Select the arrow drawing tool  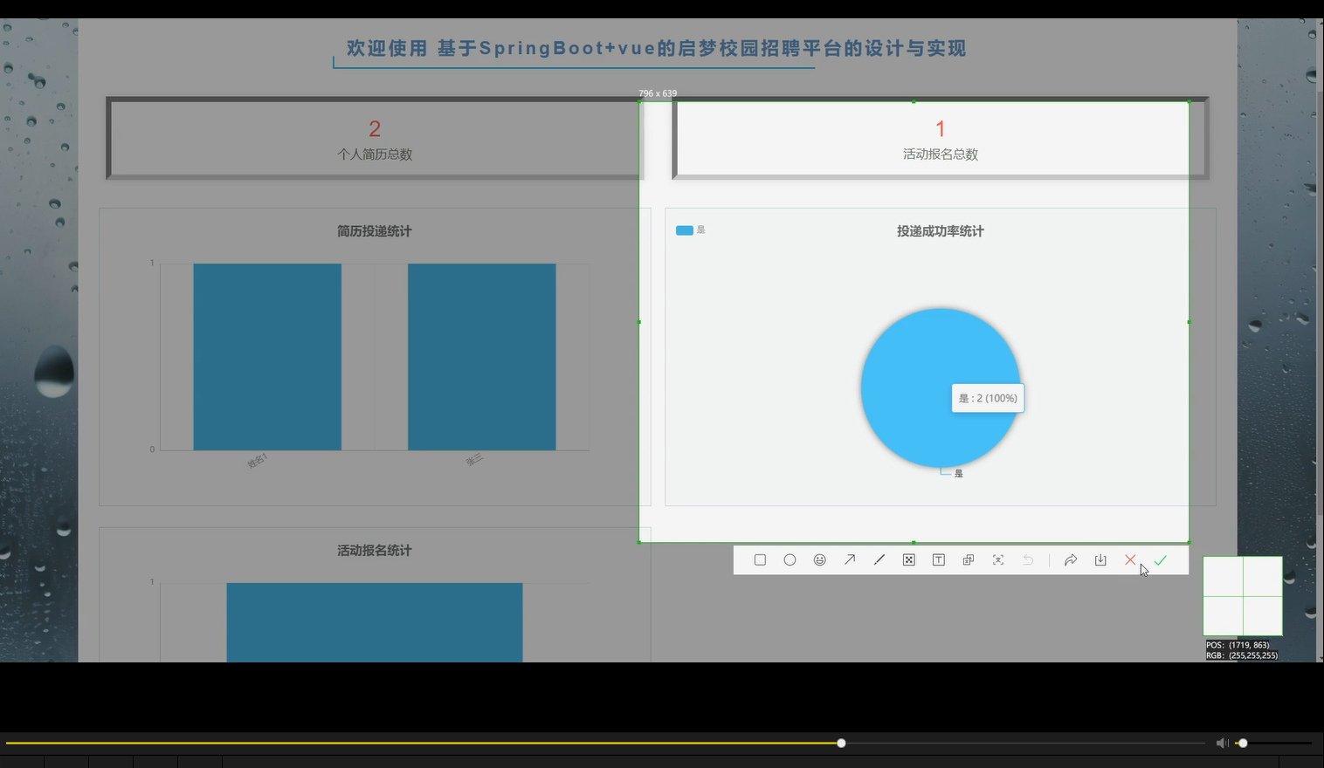click(x=850, y=560)
